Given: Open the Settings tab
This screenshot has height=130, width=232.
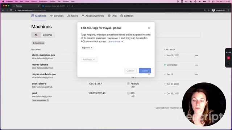Looking at the screenshot, I should coord(127,16).
